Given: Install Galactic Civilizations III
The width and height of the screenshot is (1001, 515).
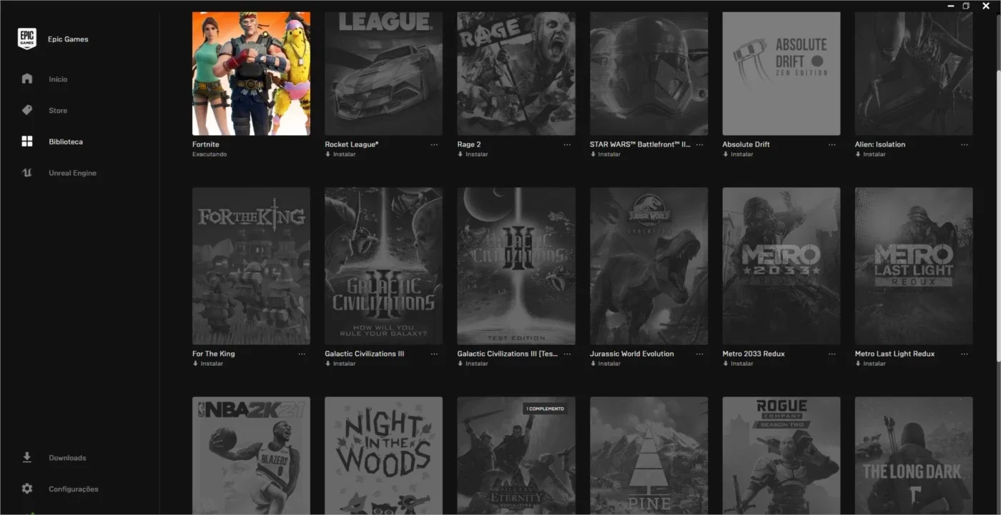Looking at the screenshot, I should 340,364.
